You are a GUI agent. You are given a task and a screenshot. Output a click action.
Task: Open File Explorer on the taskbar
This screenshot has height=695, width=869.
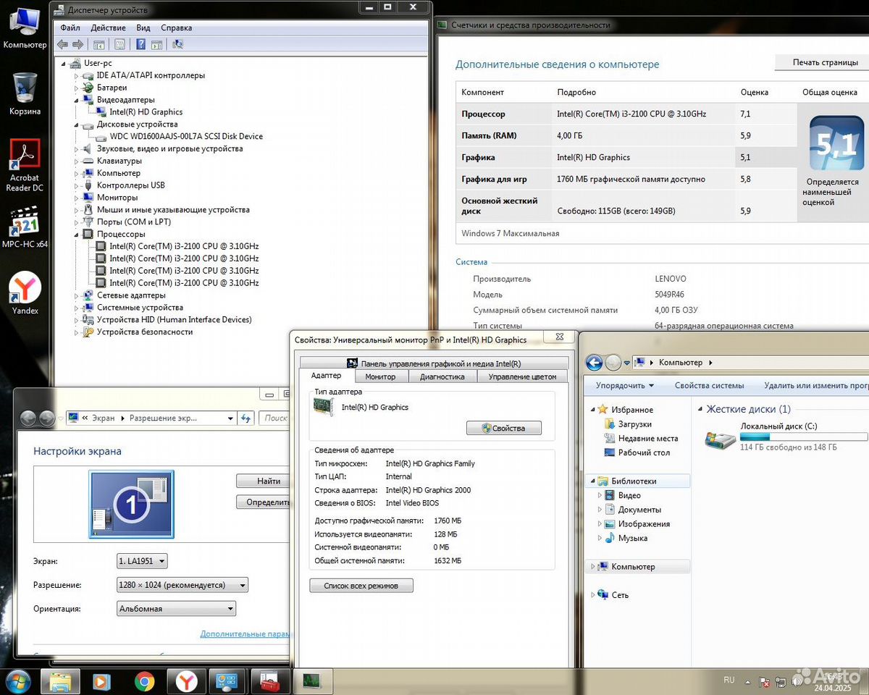tap(60, 681)
